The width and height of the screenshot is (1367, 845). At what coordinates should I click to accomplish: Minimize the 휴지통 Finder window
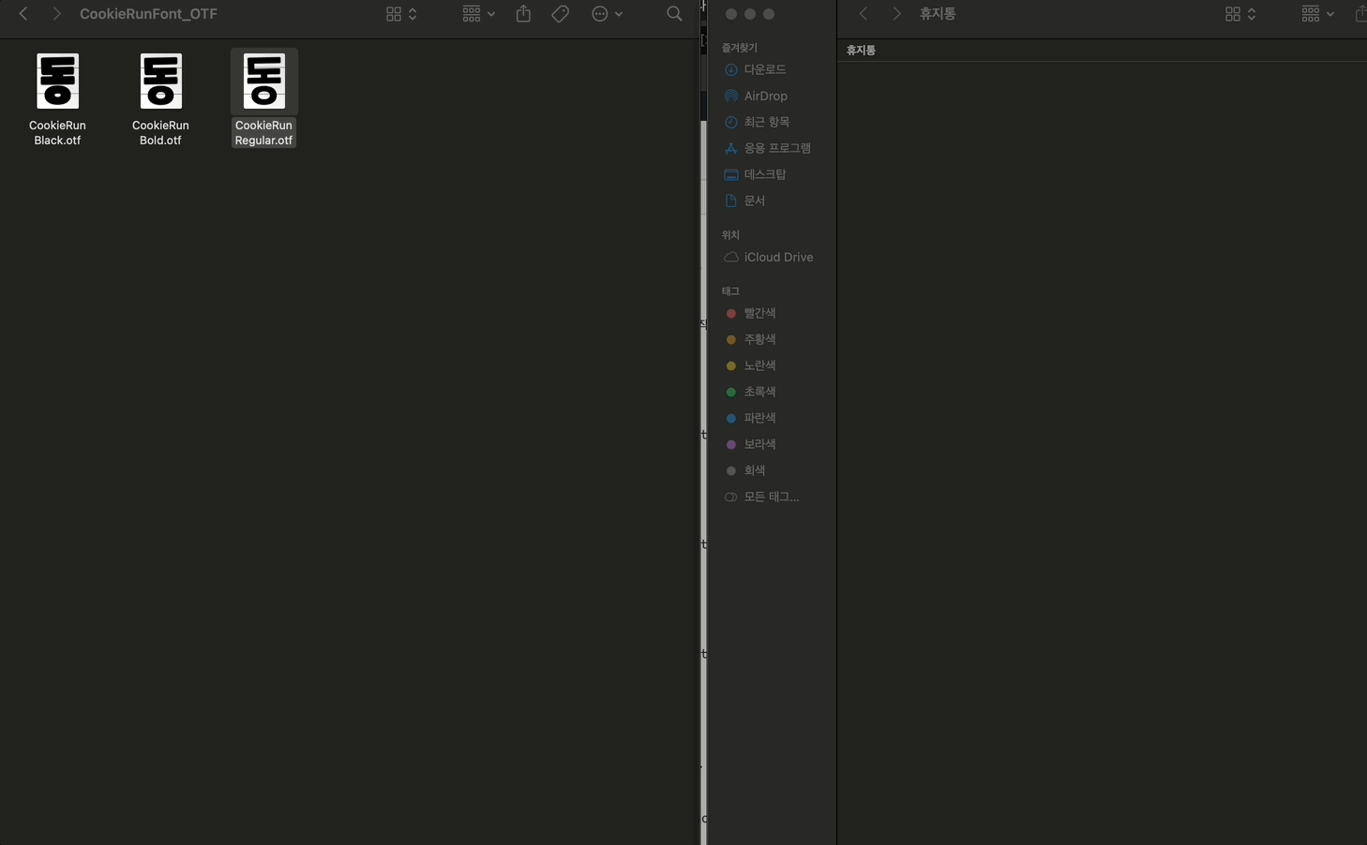pyautogui.click(x=750, y=14)
